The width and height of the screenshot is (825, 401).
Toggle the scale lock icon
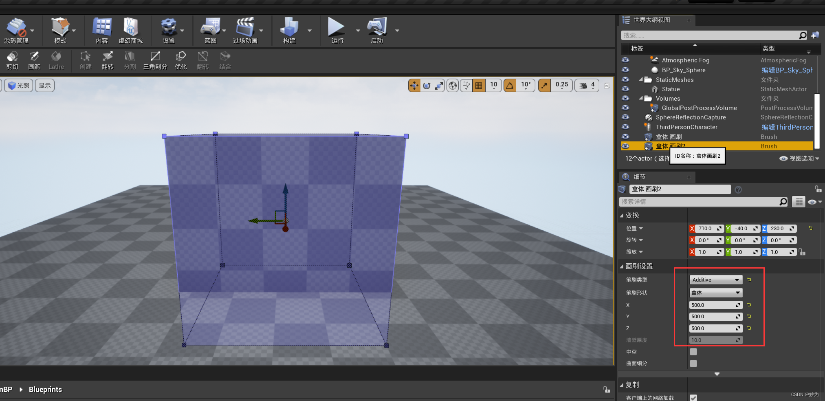pos(802,252)
